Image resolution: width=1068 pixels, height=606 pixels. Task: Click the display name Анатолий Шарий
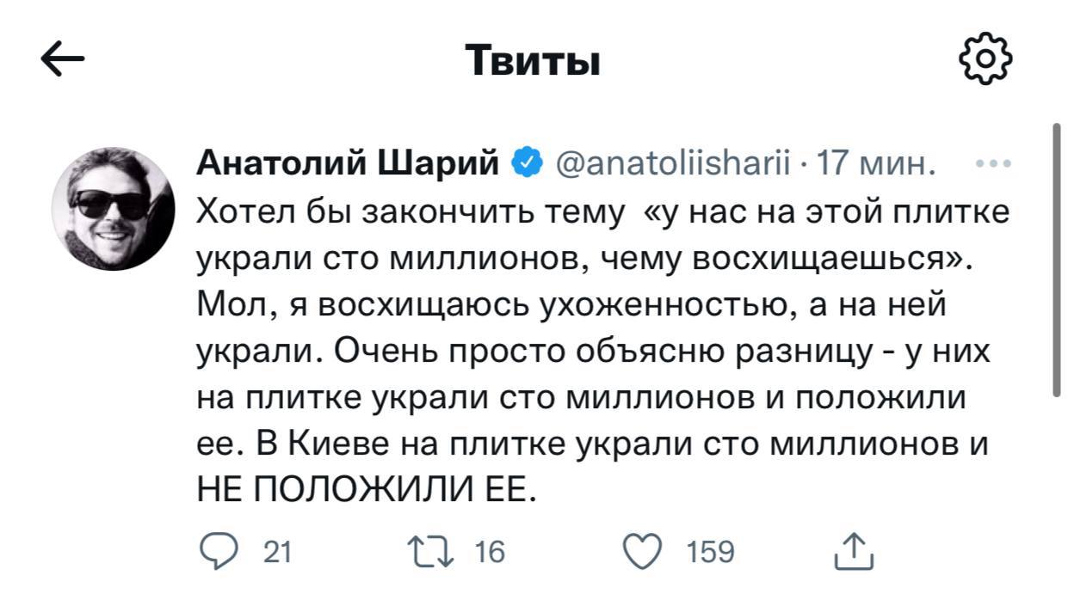[349, 162]
